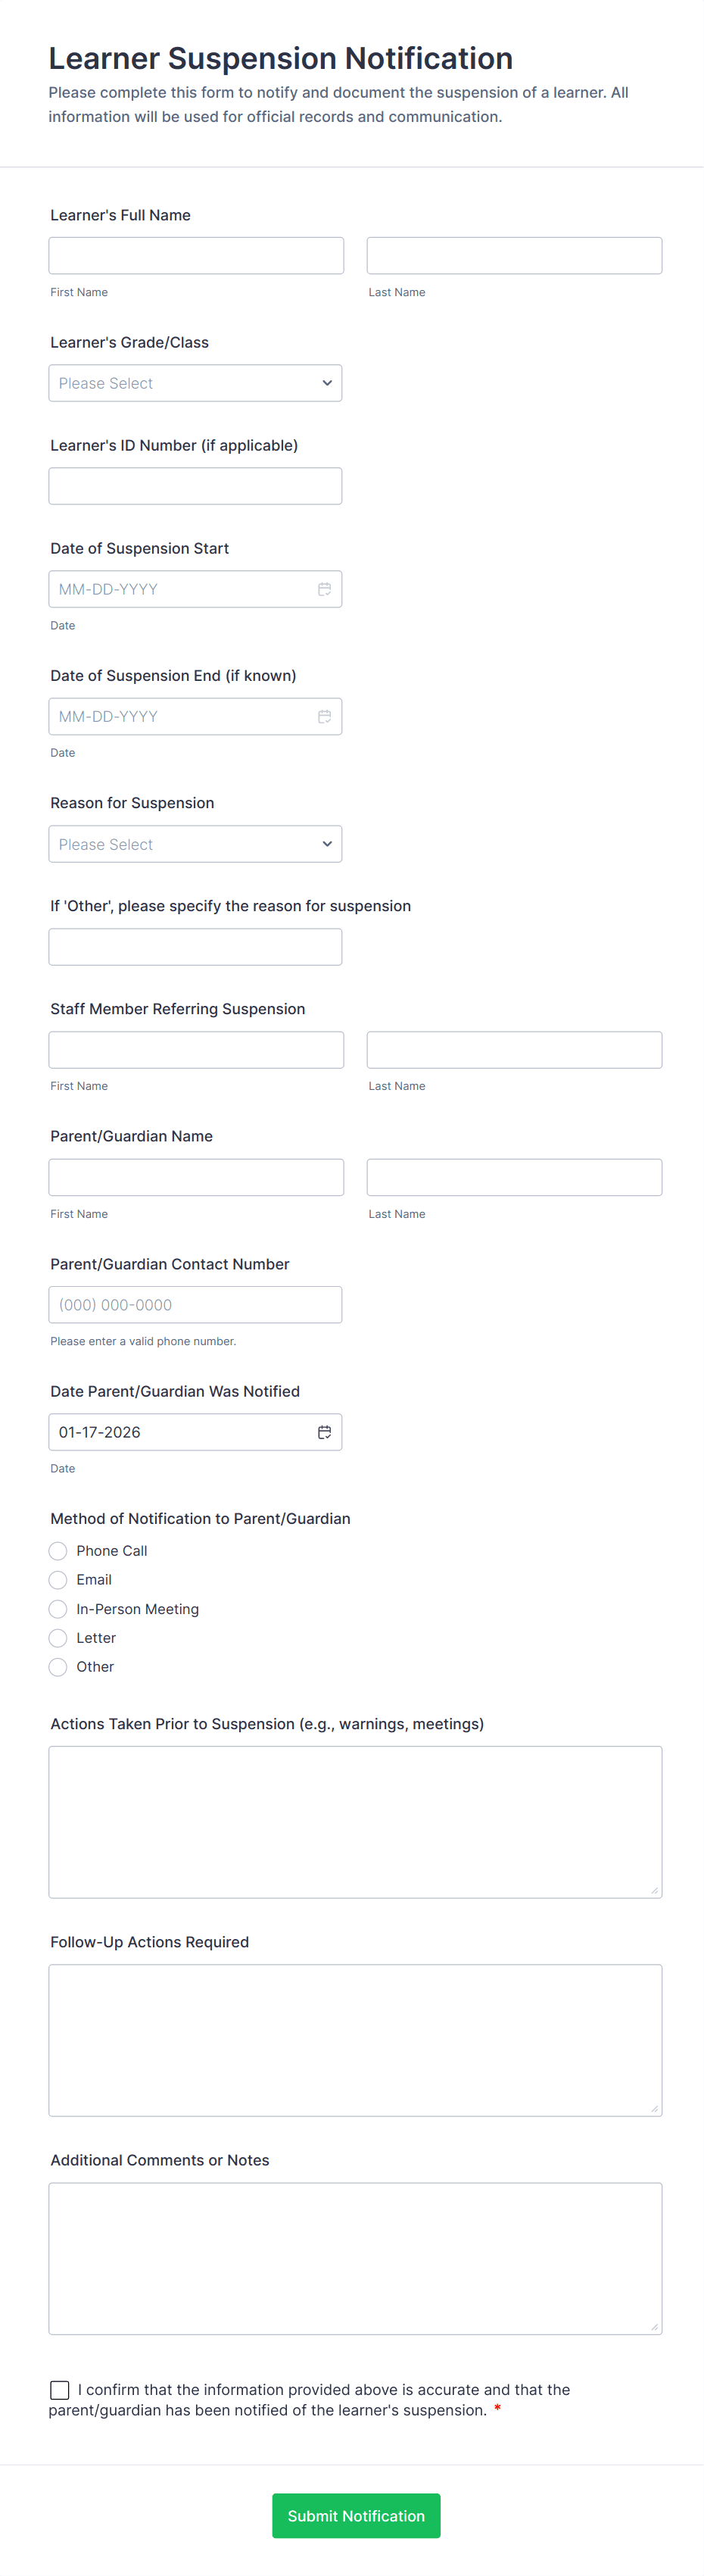Open the Date of Suspension Start calendar picker
Image resolution: width=704 pixels, height=2576 pixels.
(324, 589)
